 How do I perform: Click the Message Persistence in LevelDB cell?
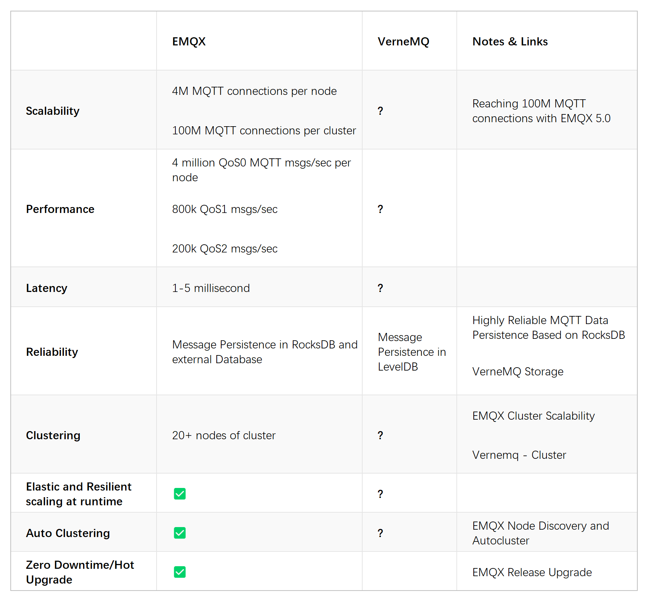click(x=412, y=352)
